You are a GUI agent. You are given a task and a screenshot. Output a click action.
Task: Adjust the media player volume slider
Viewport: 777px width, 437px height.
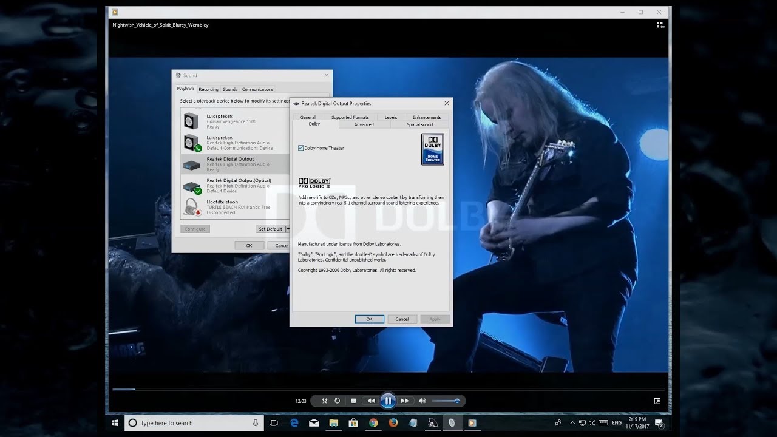(x=446, y=401)
